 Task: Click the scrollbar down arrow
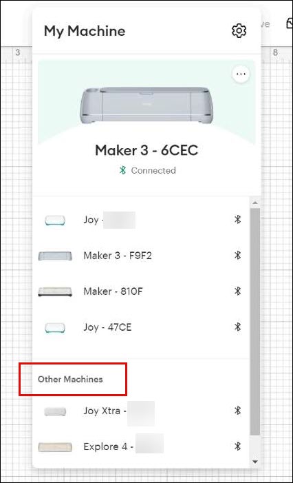pos(255,462)
